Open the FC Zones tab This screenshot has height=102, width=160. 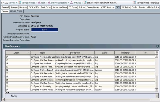pos(73,7)
